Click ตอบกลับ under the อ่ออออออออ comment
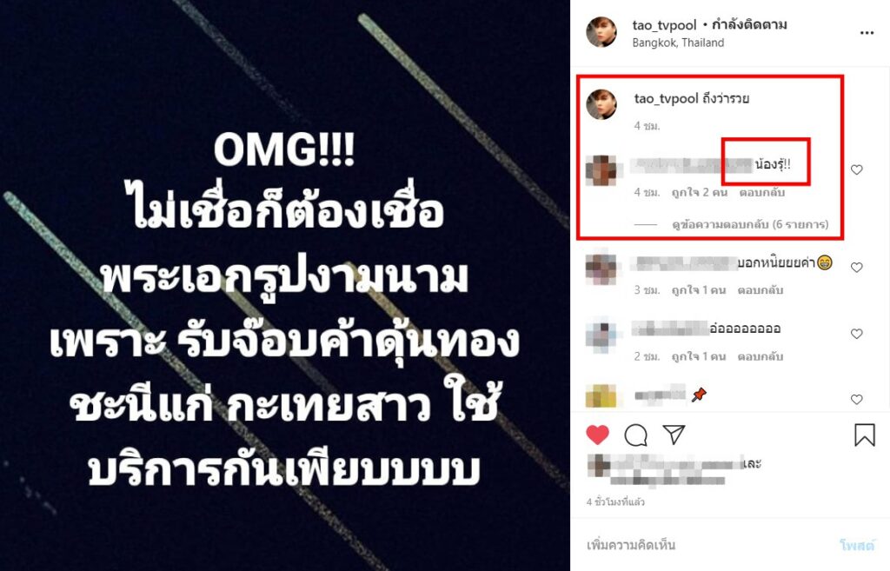 pyautogui.click(x=760, y=356)
